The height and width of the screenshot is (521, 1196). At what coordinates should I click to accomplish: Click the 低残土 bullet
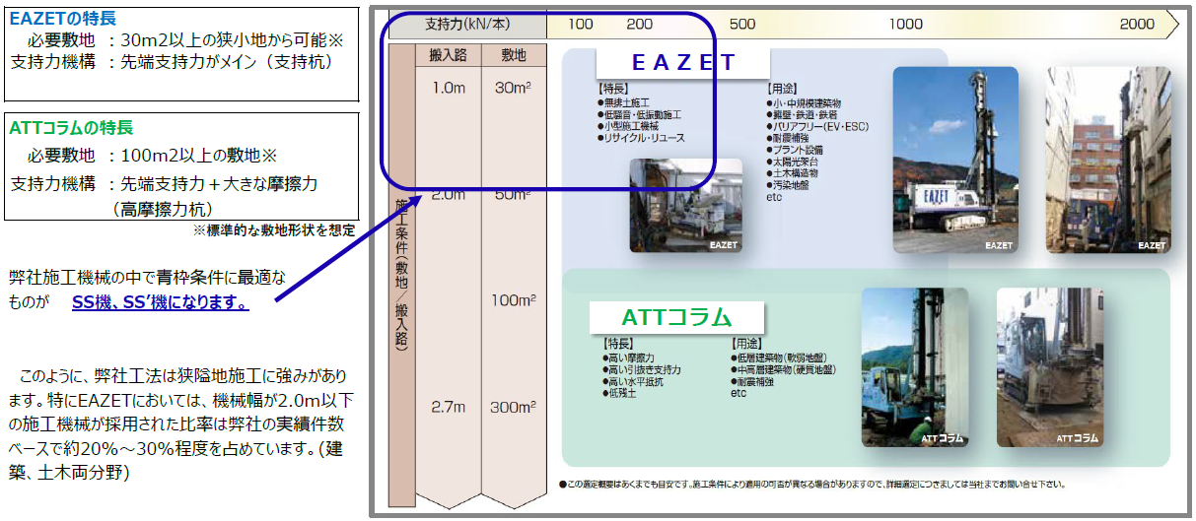click(621, 393)
